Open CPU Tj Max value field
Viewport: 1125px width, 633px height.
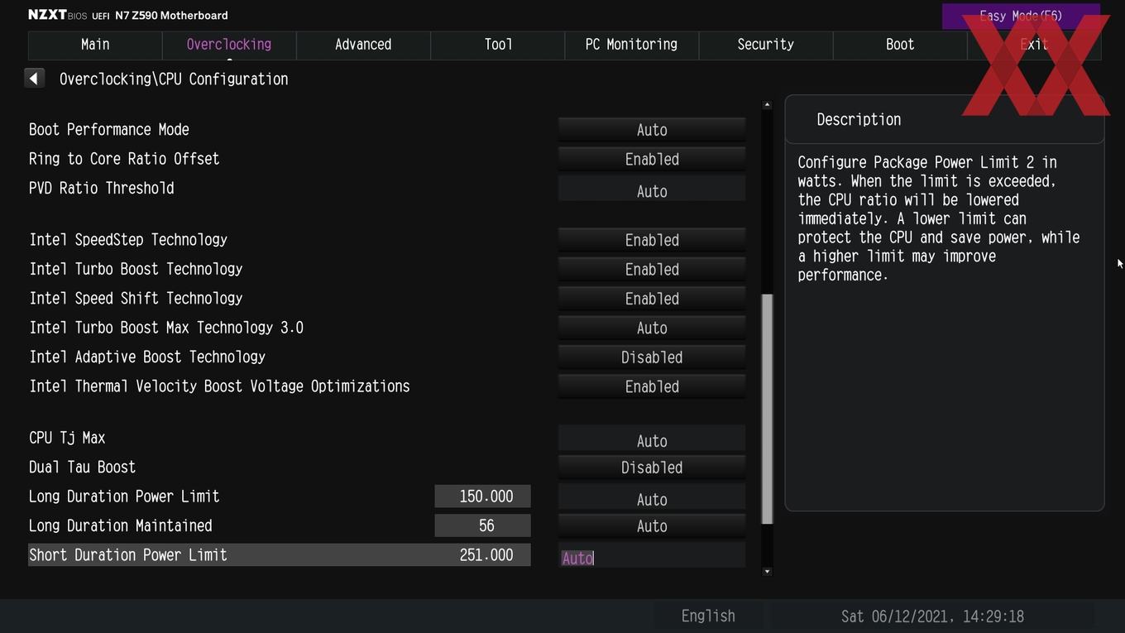point(652,440)
